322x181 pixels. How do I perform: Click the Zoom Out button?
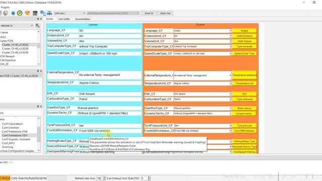coord(166,13)
